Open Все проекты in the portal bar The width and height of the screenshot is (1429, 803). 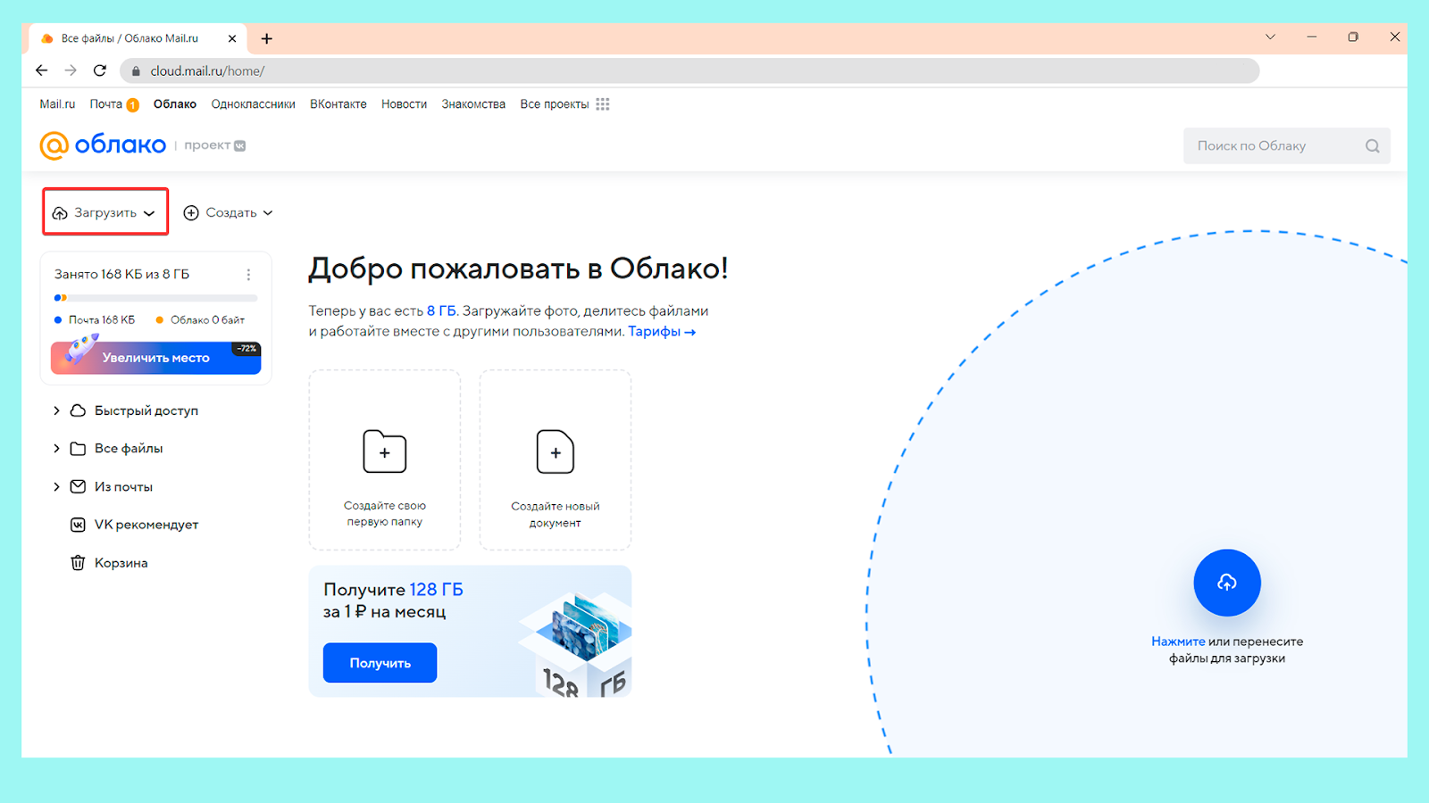point(555,104)
